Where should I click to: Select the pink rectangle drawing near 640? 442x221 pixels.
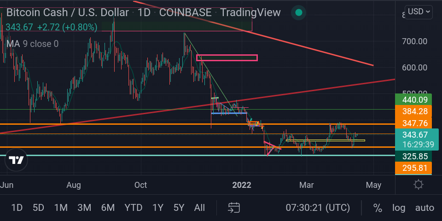click(x=227, y=58)
